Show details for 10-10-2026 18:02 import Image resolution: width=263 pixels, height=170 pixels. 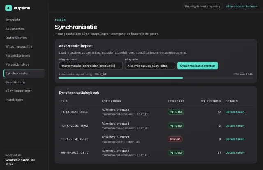point(235,125)
